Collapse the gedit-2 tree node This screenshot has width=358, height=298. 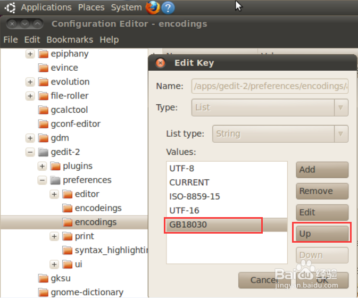30,152
